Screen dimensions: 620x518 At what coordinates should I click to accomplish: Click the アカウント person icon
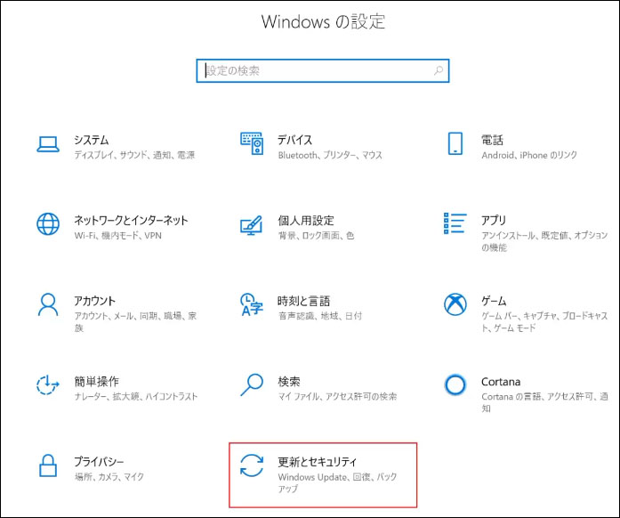[48, 304]
